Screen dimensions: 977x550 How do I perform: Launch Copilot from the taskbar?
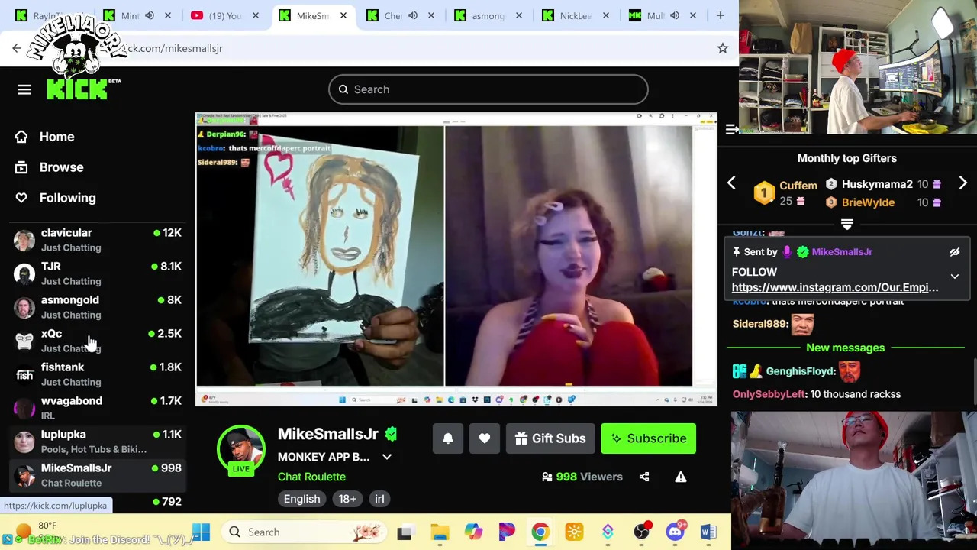(473, 532)
